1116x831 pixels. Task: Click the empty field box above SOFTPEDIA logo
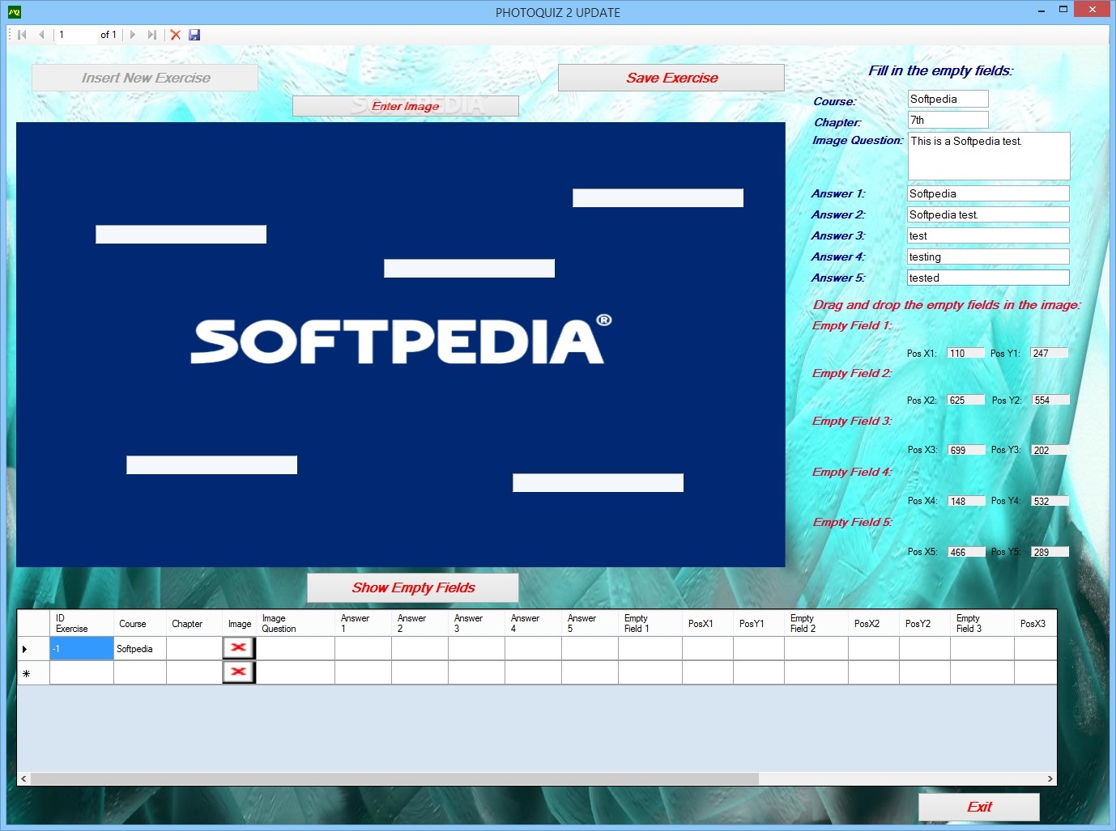click(x=469, y=269)
